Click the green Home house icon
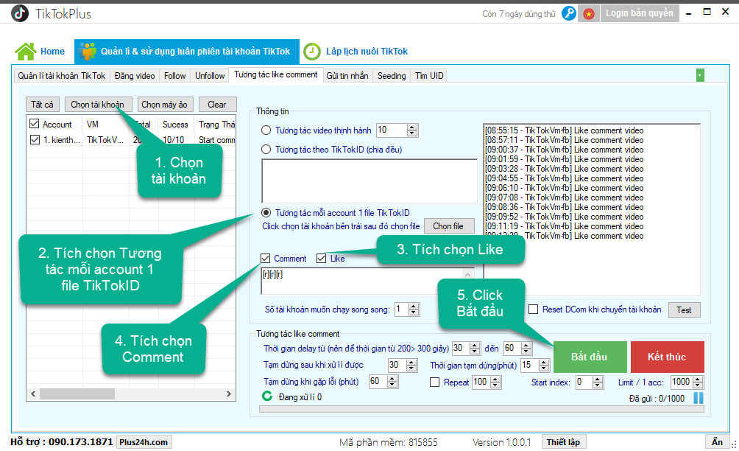This screenshot has width=739, height=451. click(26, 51)
